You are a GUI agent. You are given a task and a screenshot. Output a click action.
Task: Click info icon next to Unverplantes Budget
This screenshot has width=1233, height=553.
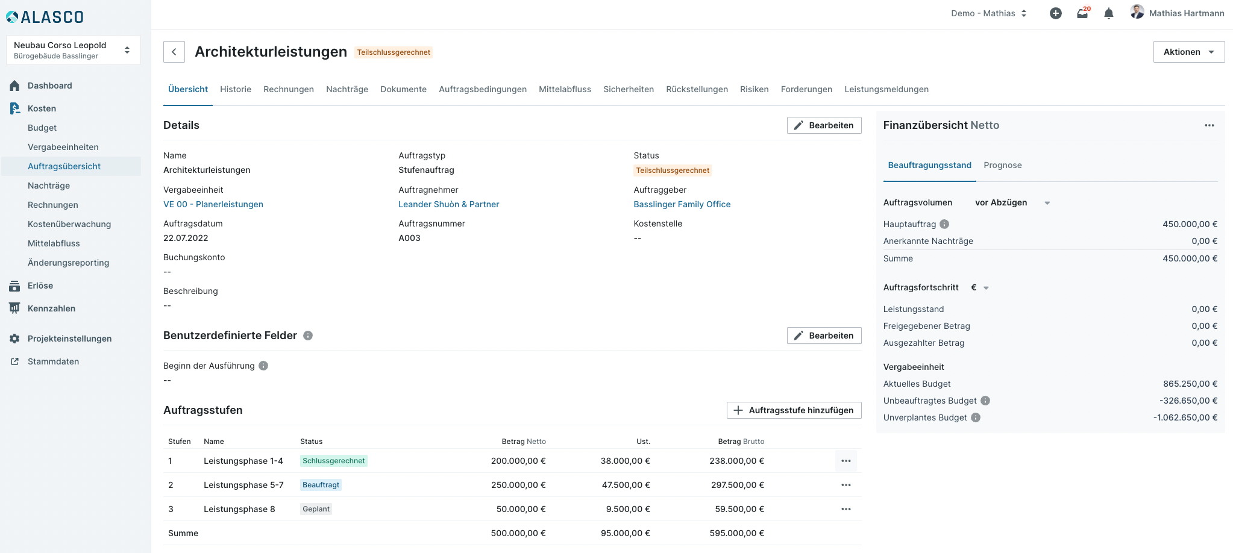pyautogui.click(x=976, y=417)
